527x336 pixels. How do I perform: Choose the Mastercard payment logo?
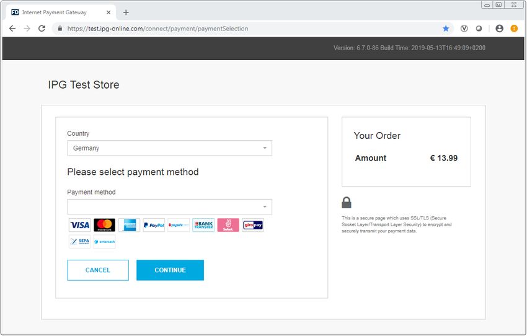tap(105, 225)
